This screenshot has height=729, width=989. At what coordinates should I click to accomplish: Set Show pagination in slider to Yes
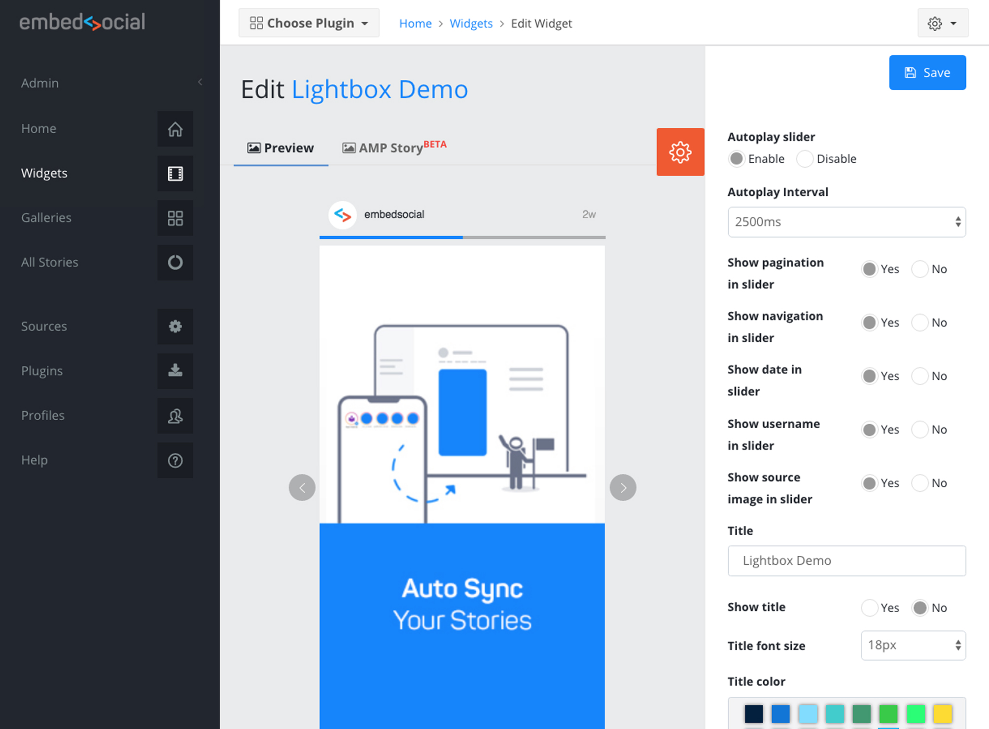870,269
